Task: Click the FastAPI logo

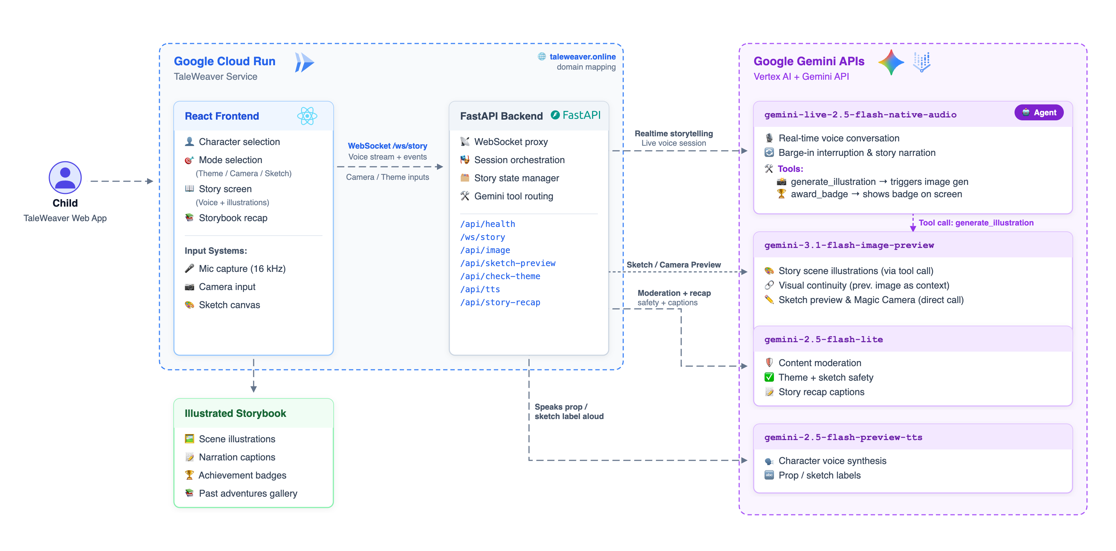Action: coord(576,115)
